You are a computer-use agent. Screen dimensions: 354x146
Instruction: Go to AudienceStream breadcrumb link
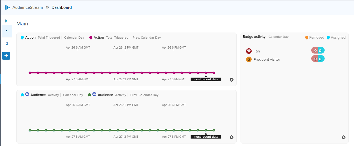tap(28, 7)
